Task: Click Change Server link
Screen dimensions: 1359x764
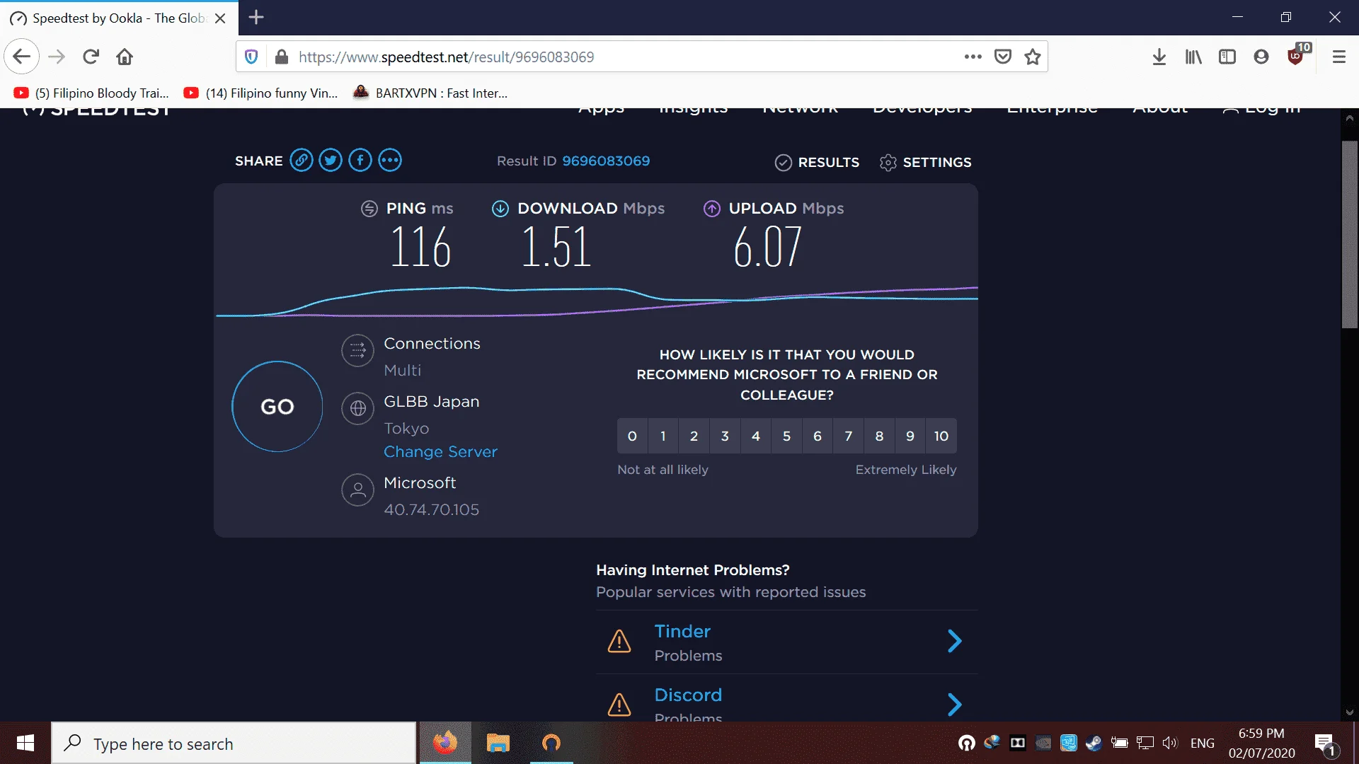Action: click(x=440, y=451)
